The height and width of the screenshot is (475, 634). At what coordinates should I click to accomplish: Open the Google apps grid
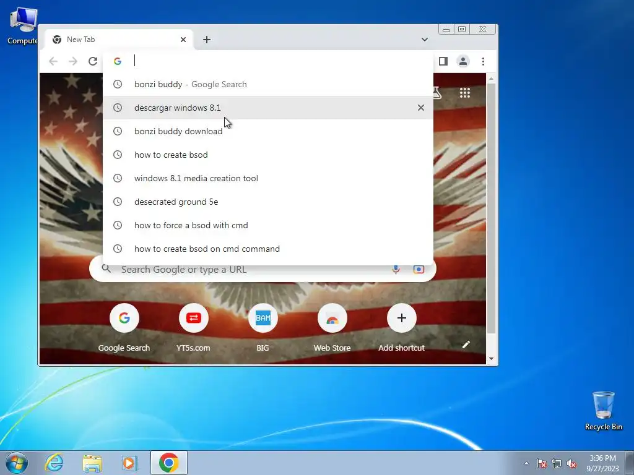point(465,93)
